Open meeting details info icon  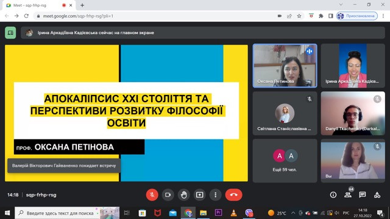point(333,195)
